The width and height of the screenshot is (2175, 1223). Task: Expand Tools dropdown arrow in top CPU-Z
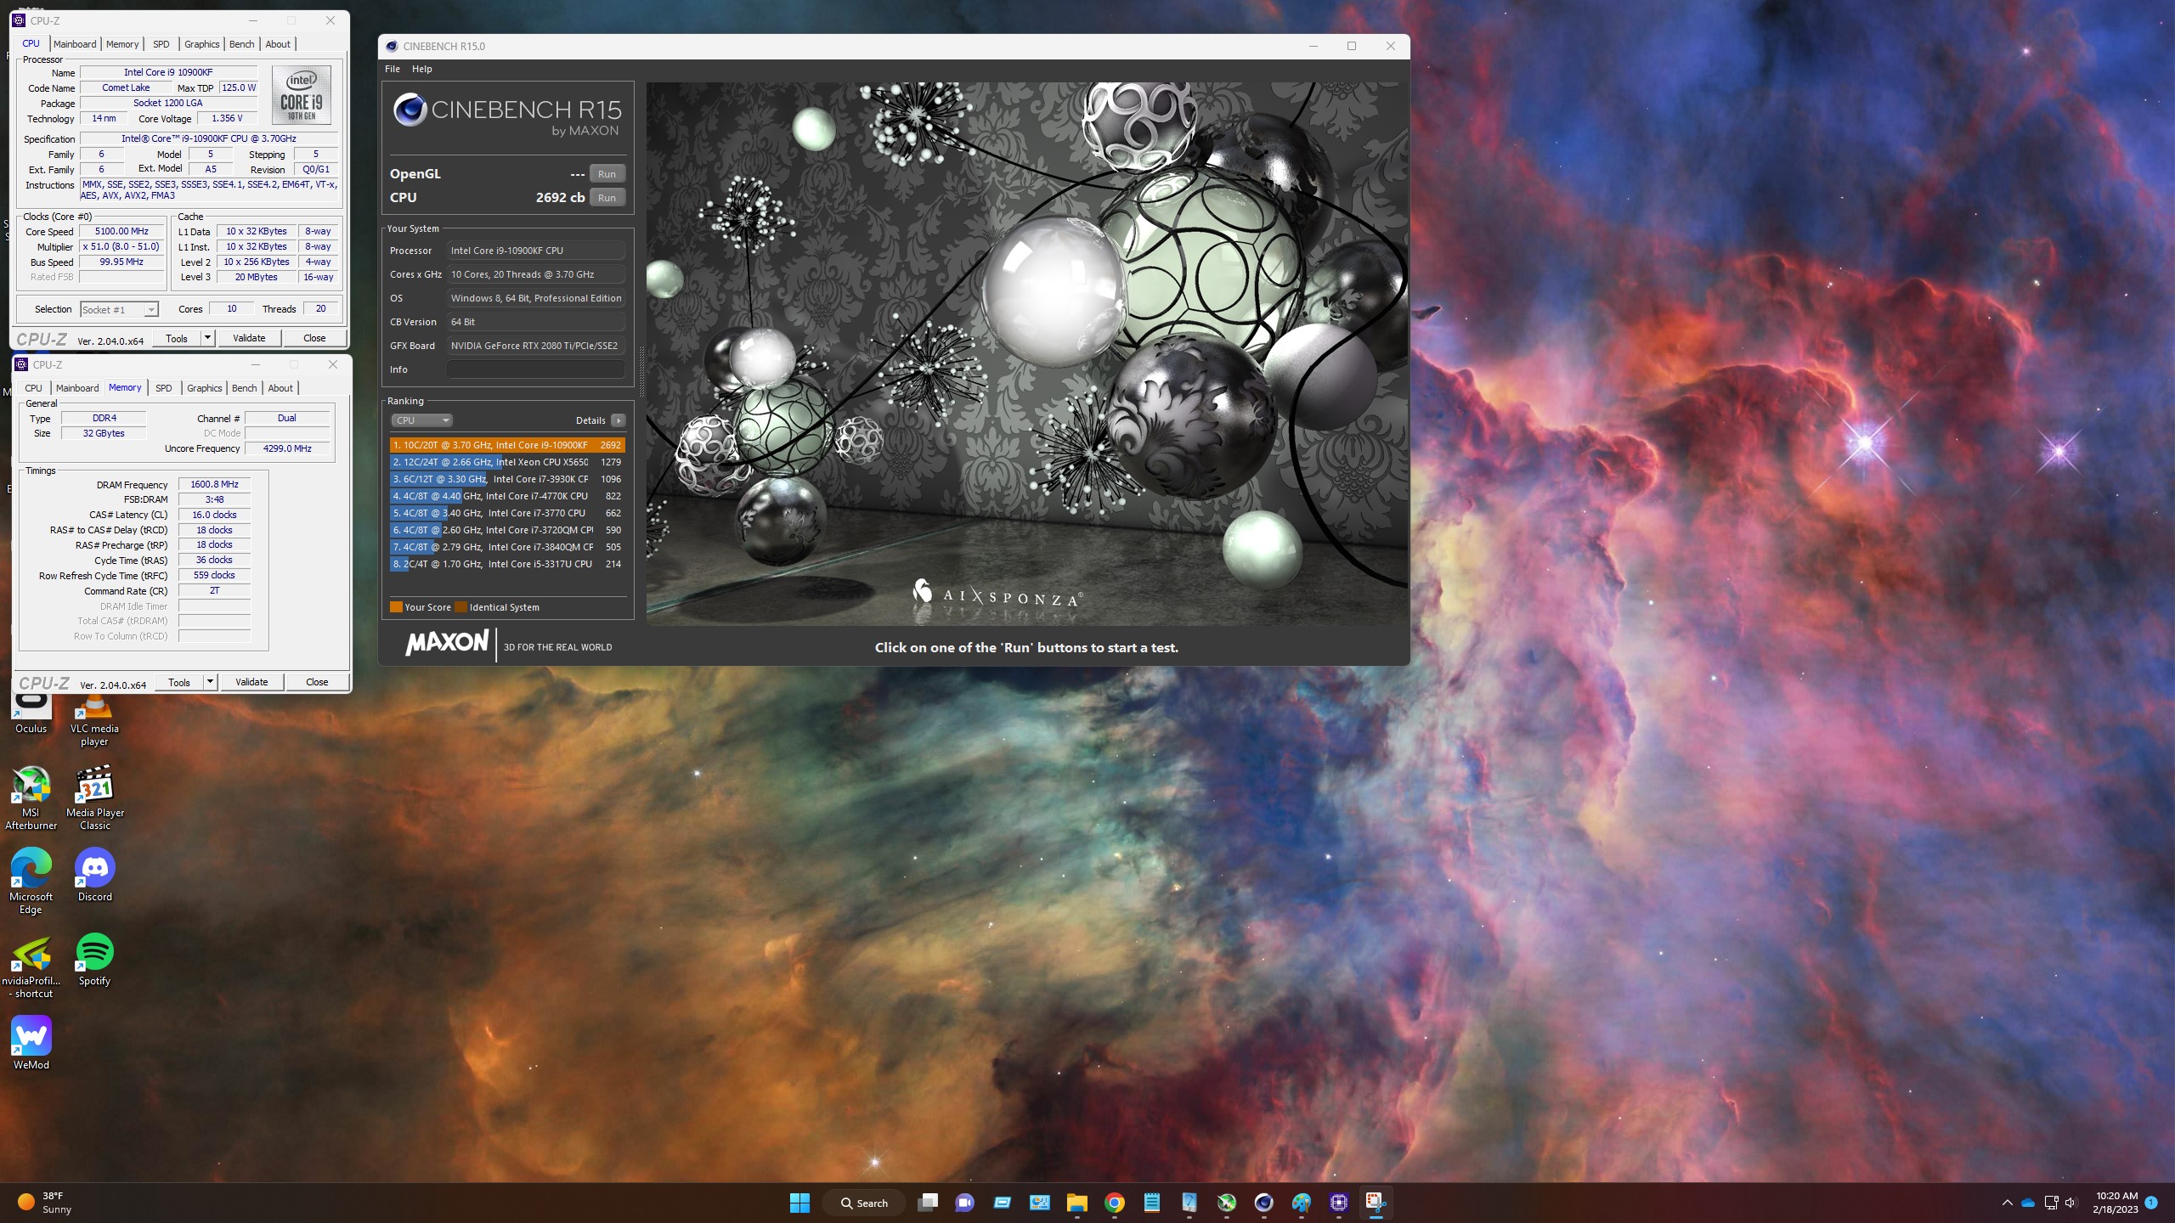coord(206,338)
